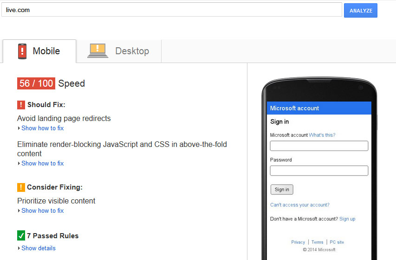396x260 pixels.
Task: Switch to the Desktop tab
Action: tap(118, 51)
